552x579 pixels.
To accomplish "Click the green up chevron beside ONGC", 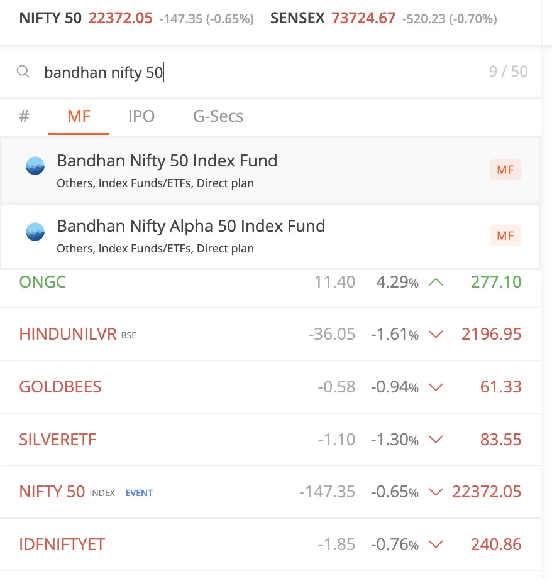I will click(436, 283).
